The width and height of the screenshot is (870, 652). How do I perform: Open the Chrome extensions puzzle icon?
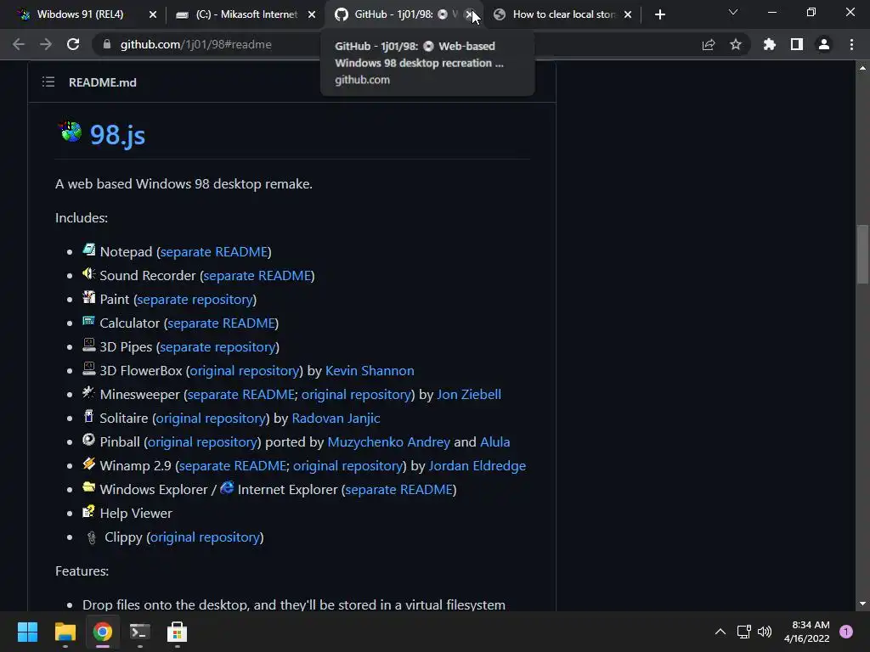pos(770,44)
